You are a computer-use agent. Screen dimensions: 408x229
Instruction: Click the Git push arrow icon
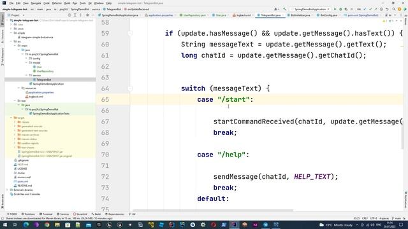click(x=375, y=9)
